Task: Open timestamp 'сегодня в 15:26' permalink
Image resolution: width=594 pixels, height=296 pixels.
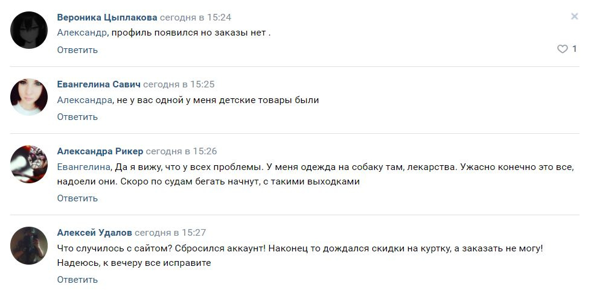Action: point(181,151)
